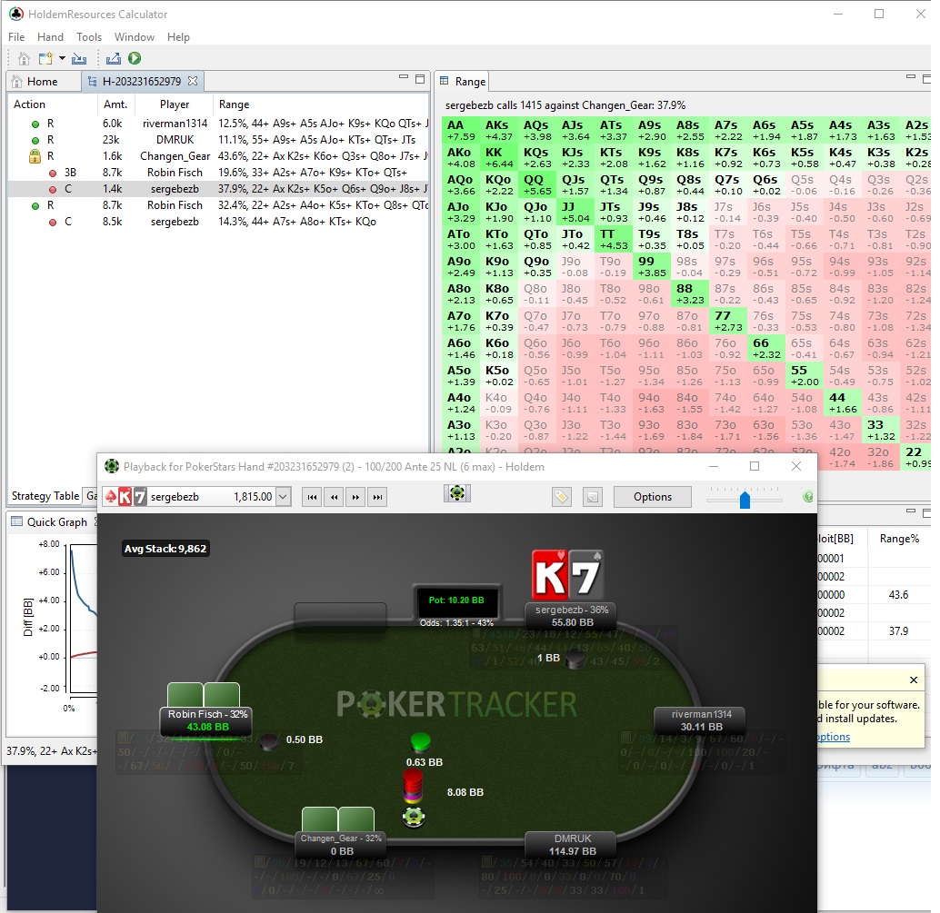Close the update notification popup

pyautogui.click(x=914, y=680)
